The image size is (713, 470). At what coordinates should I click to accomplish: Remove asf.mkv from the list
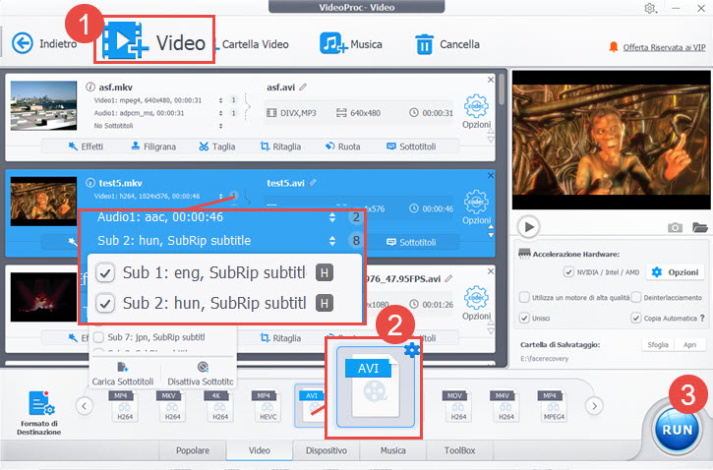(490, 80)
